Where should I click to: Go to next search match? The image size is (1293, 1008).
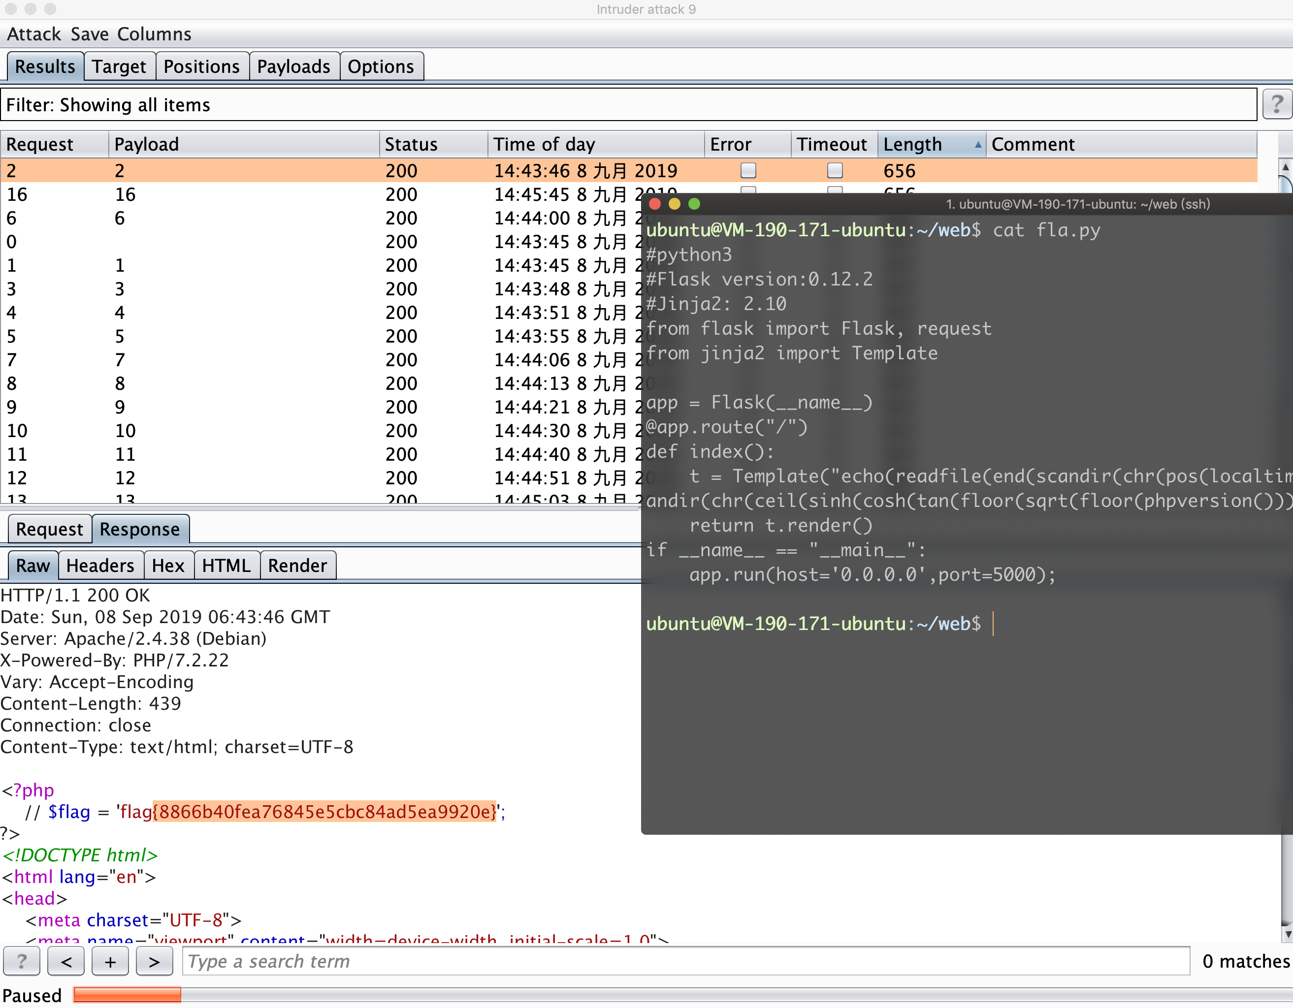coord(154,961)
